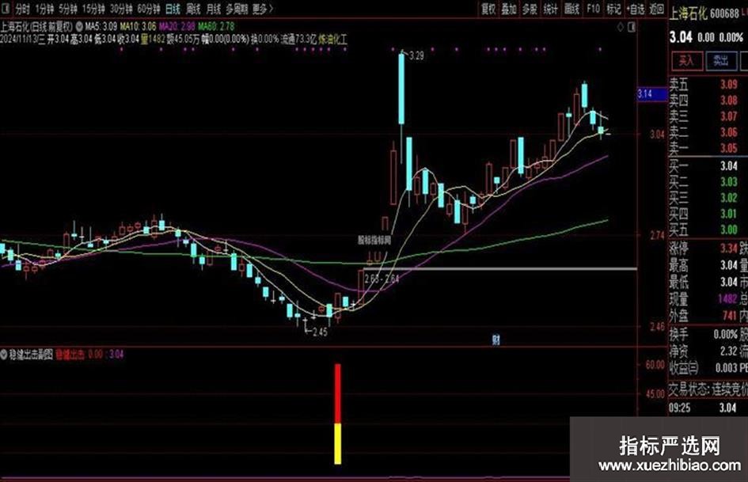Open the F10 company info
The height and width of the screenshot is (482, 748).
(593, 9)
